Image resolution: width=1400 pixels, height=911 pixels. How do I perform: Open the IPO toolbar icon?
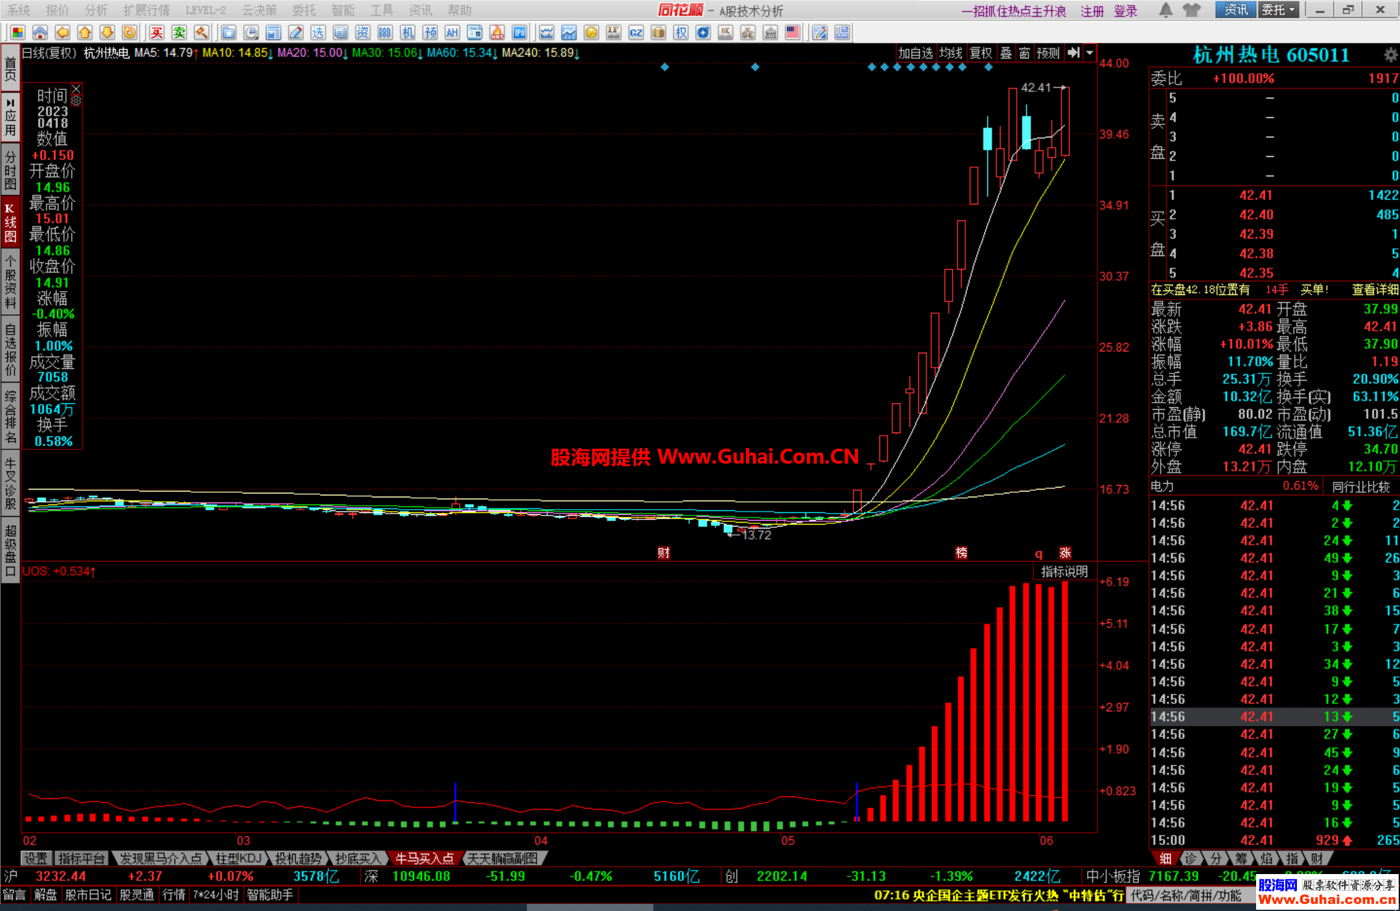[x=519, y=32]
